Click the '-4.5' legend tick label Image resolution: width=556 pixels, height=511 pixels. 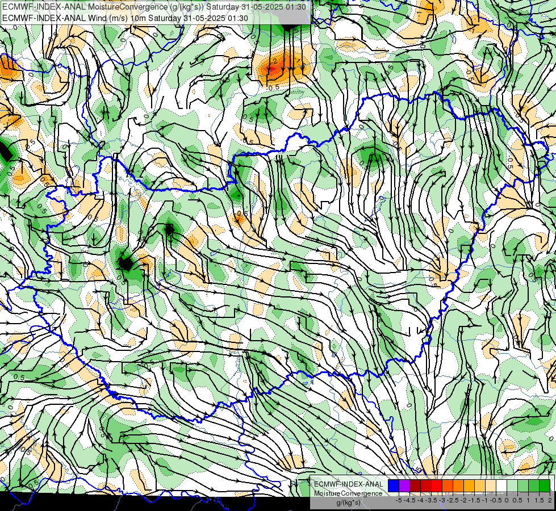pyautogui.click(x=410, y=500)
